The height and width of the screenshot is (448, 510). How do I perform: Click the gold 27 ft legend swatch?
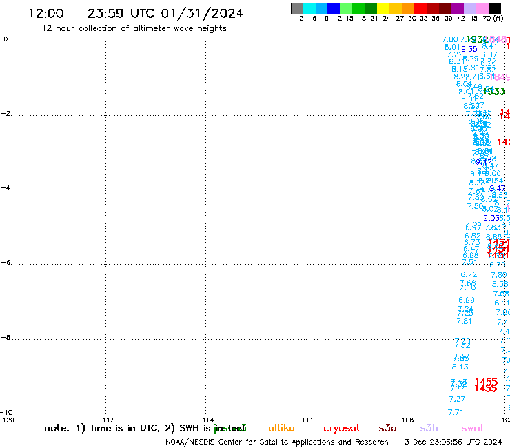pyautogui.click(x=396, y=8)
